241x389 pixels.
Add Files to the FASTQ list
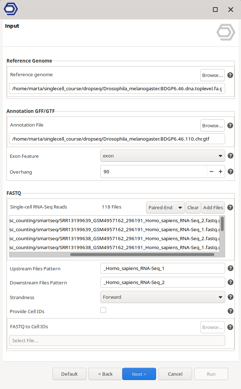point(213,207)
